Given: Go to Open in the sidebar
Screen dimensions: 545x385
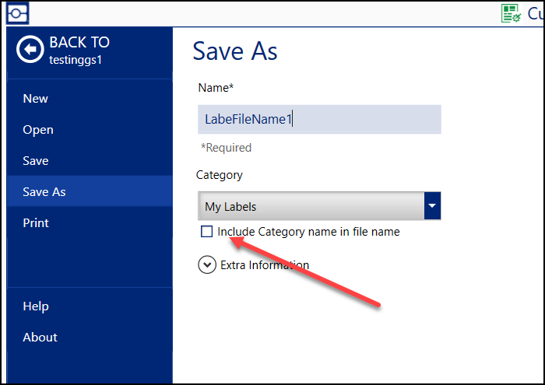Looking at the screenshot, I should [38, 130].
